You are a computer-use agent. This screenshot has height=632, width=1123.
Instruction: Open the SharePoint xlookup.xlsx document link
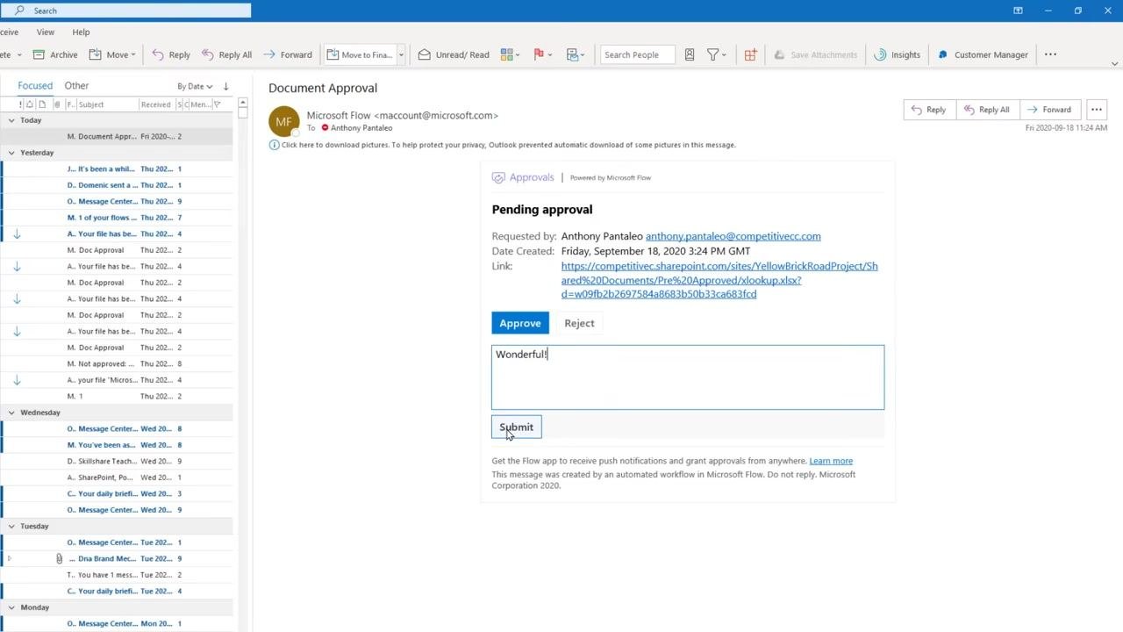coord(719,280)
